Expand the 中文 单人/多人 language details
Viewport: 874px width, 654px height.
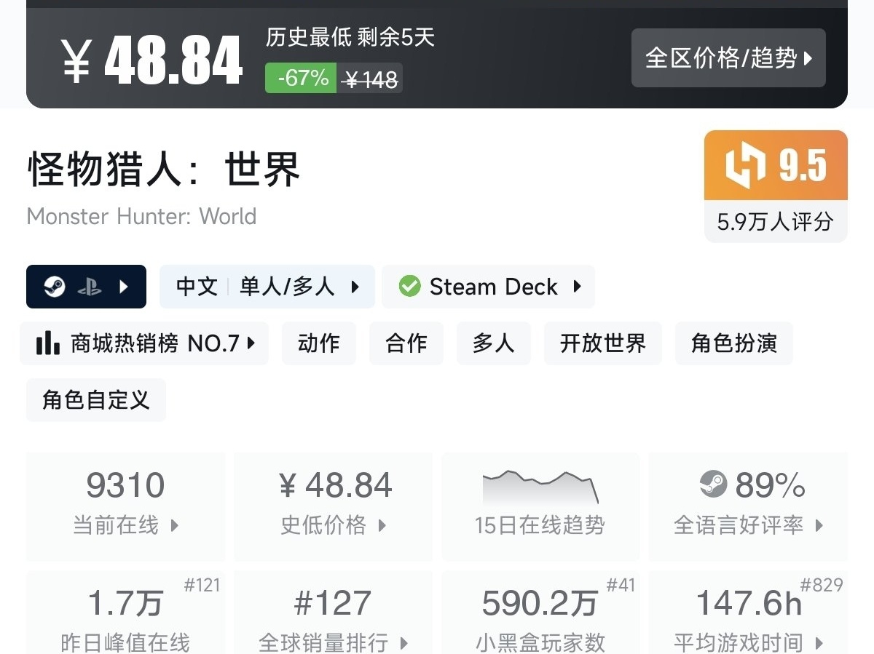pos(267,287)
